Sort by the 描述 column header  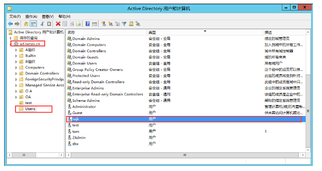tap(284, 32)
